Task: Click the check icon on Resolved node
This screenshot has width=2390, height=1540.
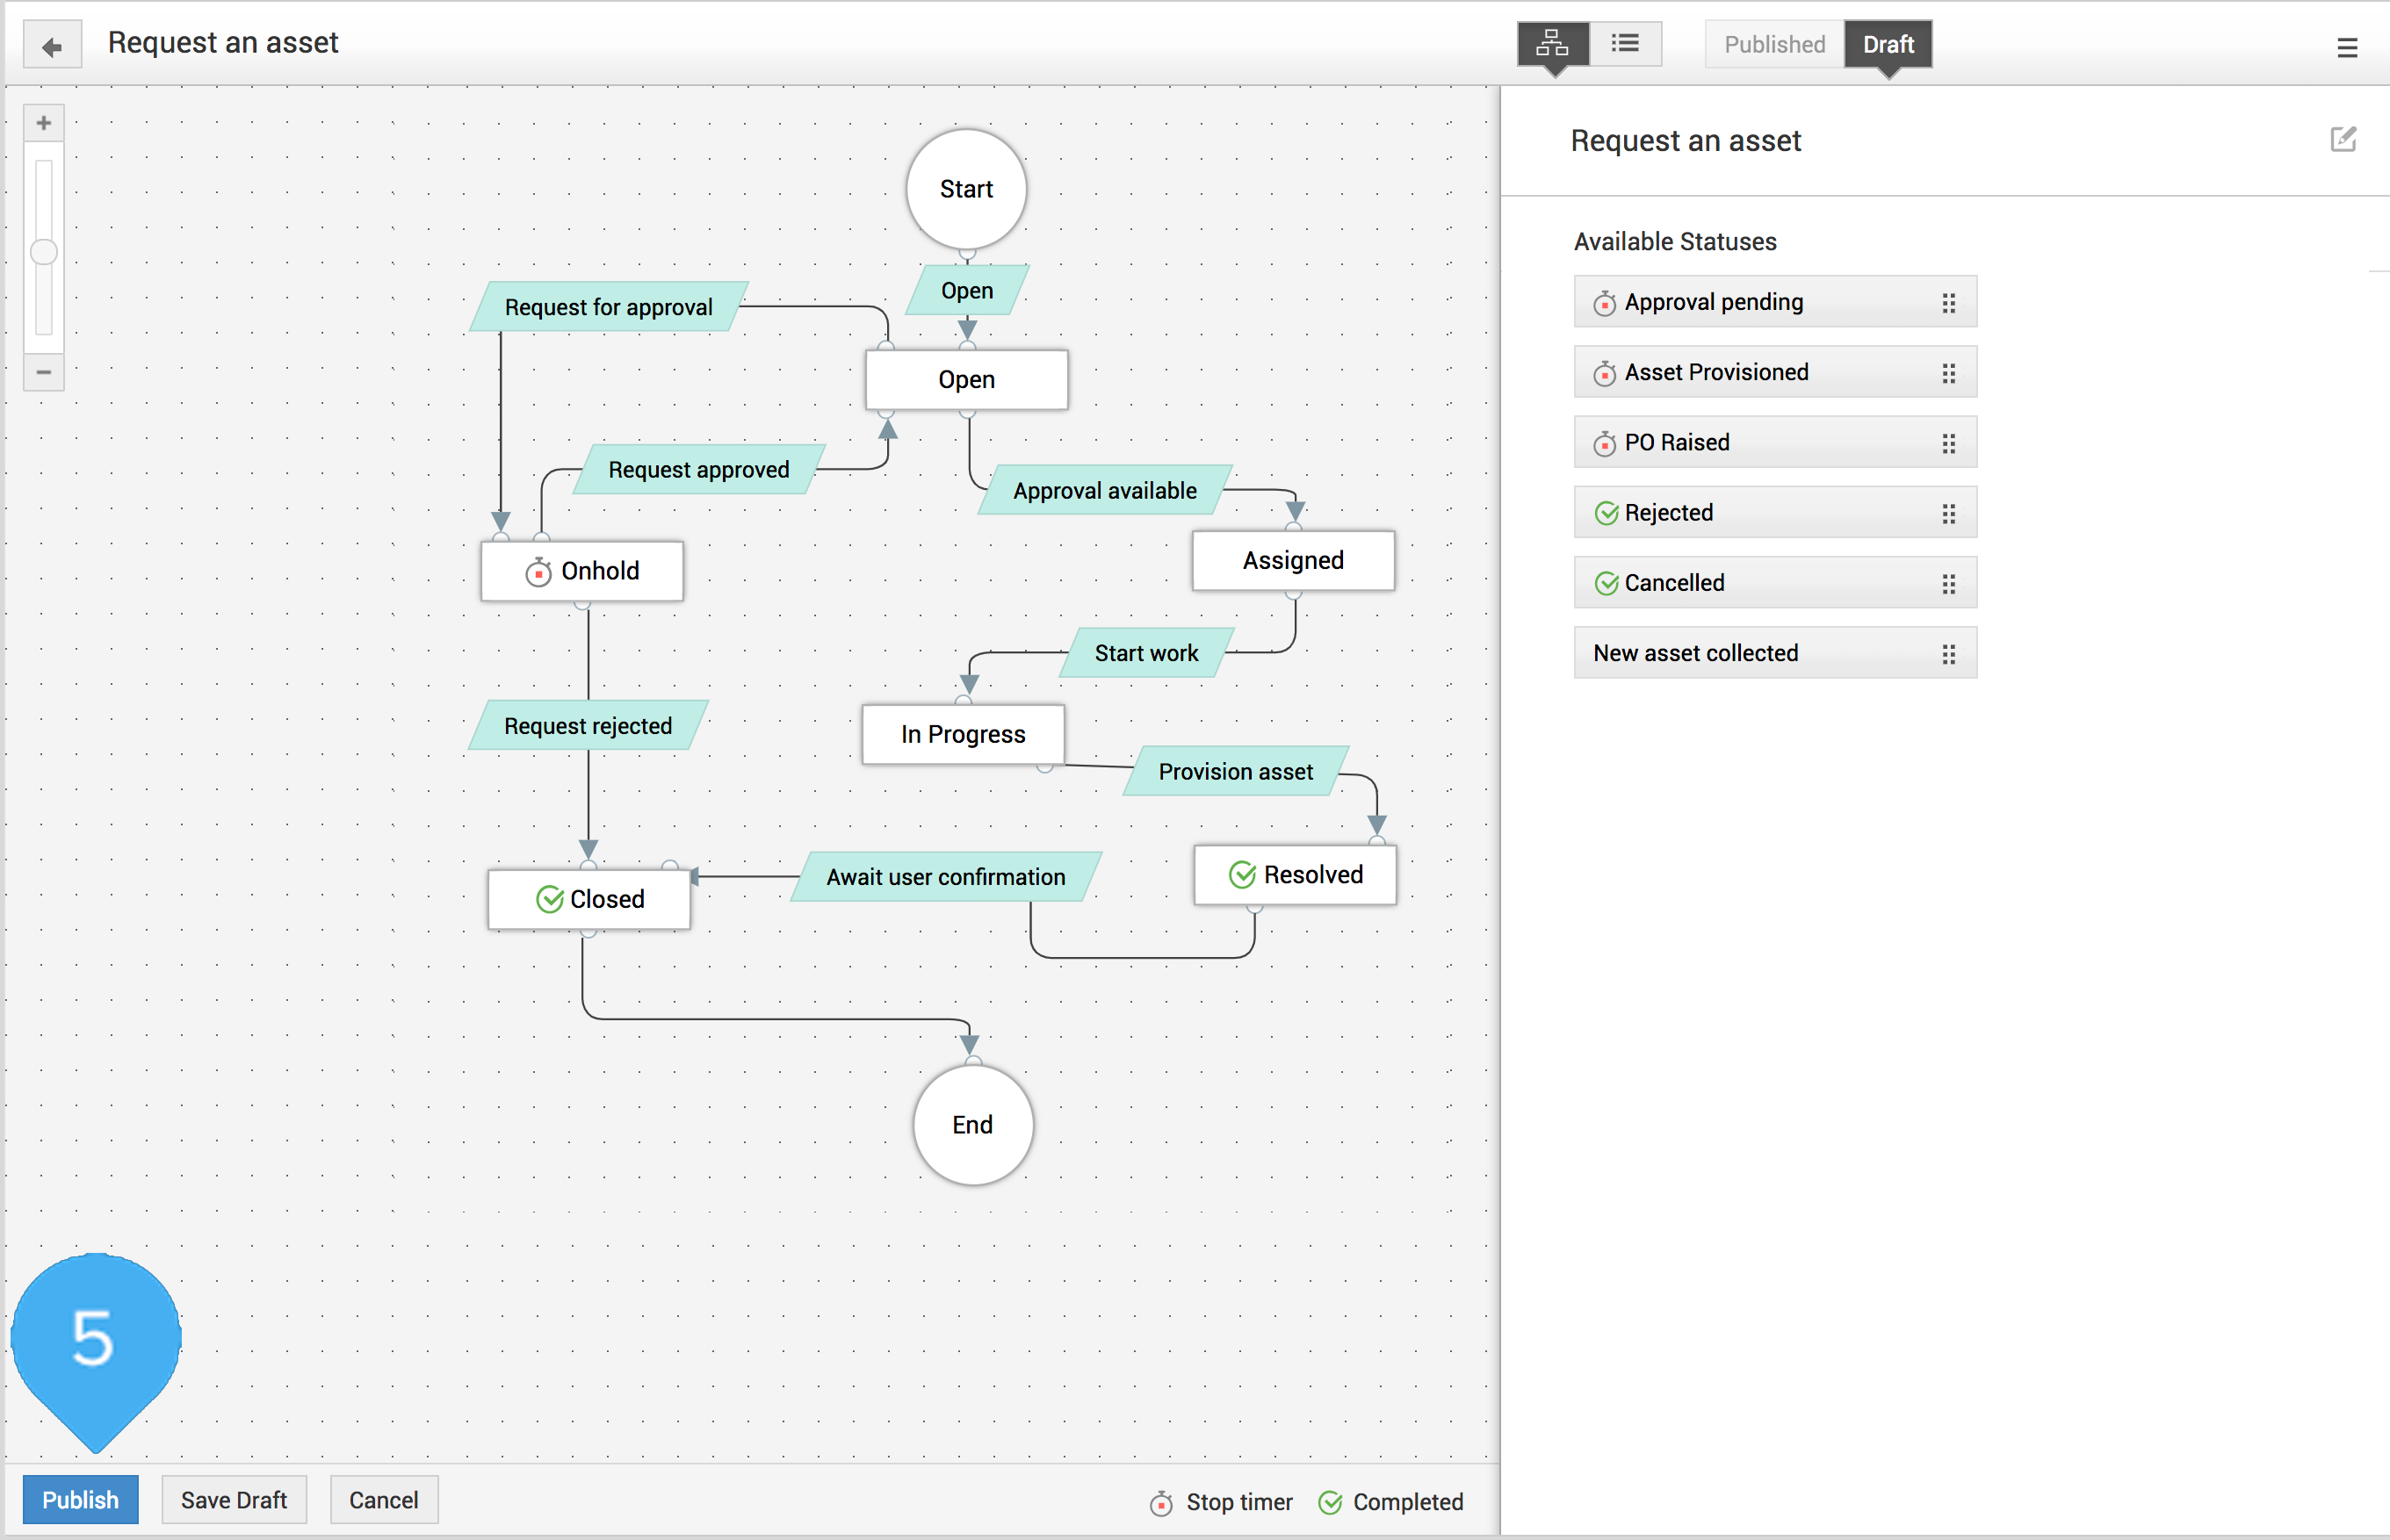Action: tap(1243, 875)
